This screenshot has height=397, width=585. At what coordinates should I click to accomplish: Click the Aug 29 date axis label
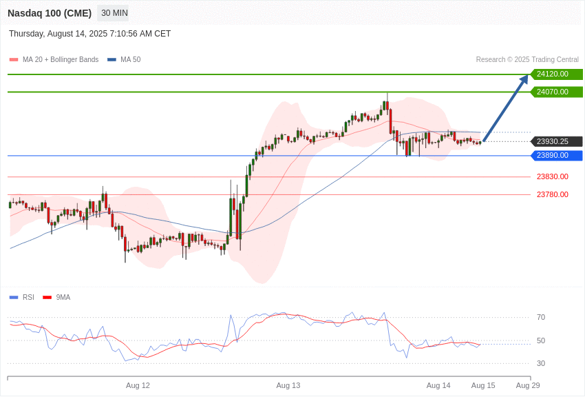pyautogui.click(x=528, y=385)
